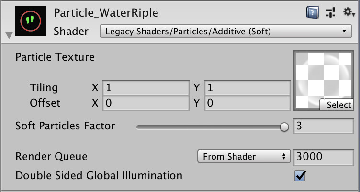The height and width of the screenshot is (192, 360).
Task: Click the Offset Y input field
Action: coord(247,103)
